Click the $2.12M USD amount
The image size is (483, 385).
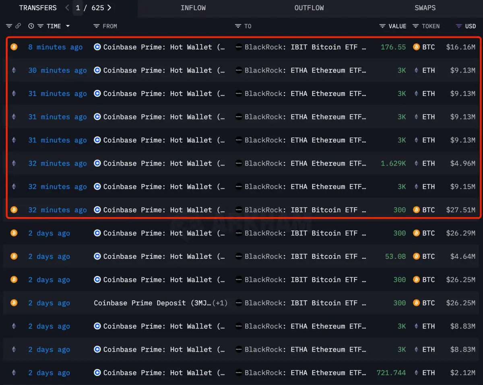pyautogui.click(x=463, y=373)
